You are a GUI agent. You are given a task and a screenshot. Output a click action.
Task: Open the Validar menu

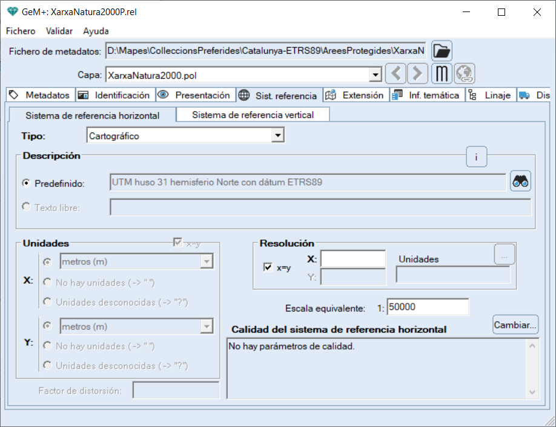59,31
